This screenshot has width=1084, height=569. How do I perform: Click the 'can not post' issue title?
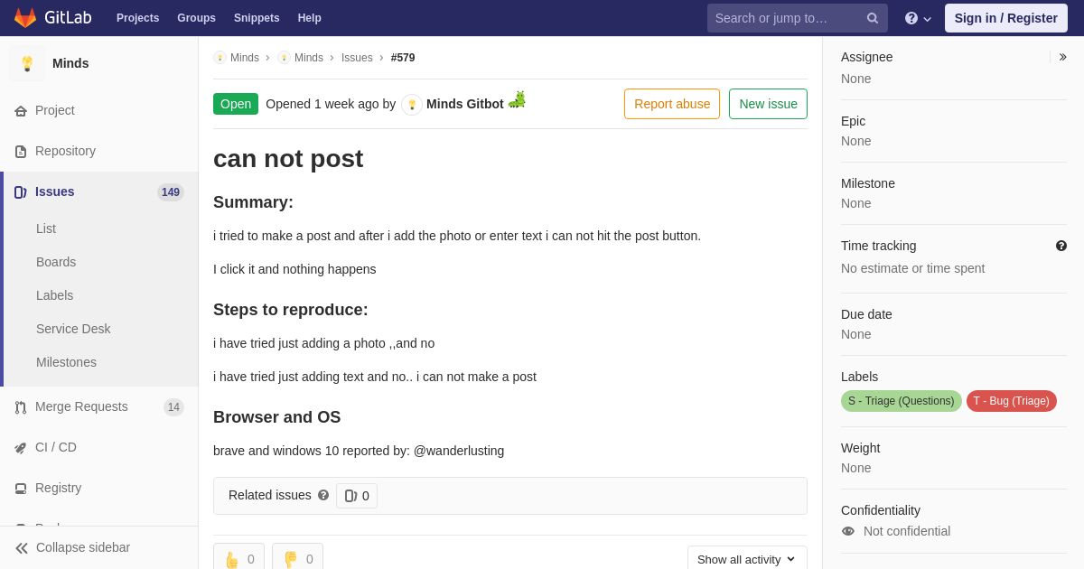[288, 159]
